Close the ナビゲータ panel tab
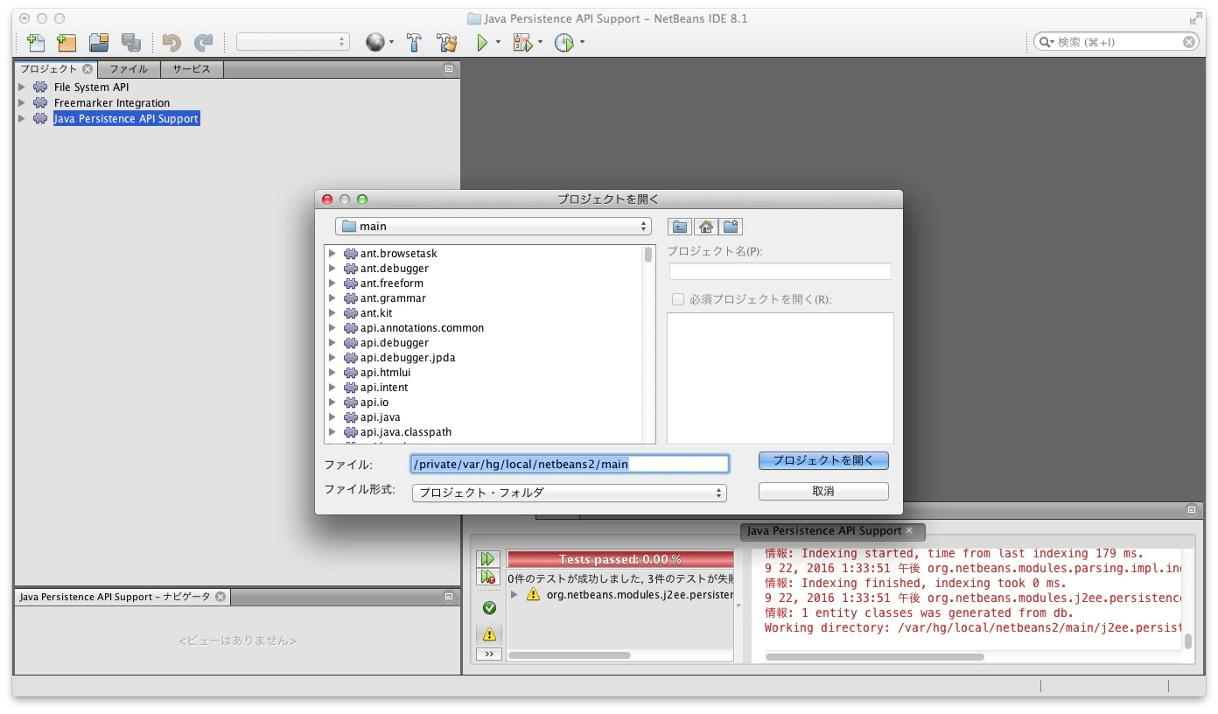Image resolution: width=1218 pixels, height=714 pixels. point(220,597)
